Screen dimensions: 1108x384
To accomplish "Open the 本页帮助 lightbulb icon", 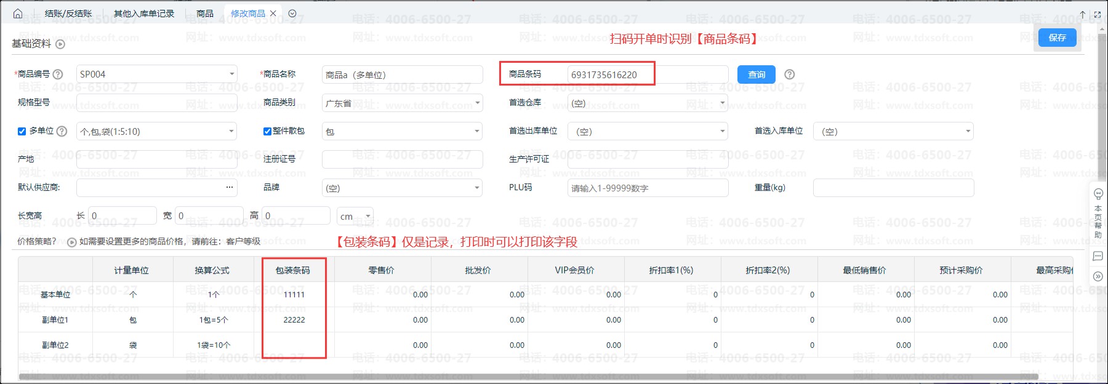I will point(1098,194).
